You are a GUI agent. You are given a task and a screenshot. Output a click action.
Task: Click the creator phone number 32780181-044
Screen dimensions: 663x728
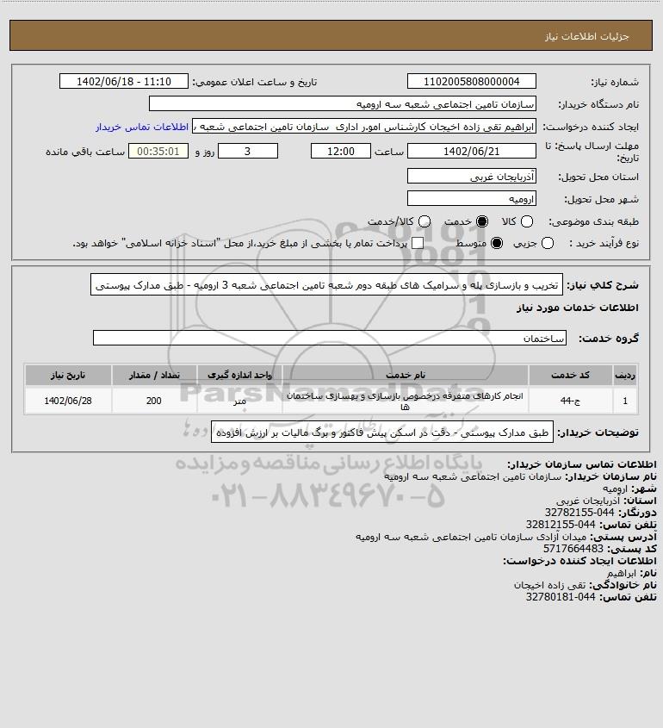(561, 597)
